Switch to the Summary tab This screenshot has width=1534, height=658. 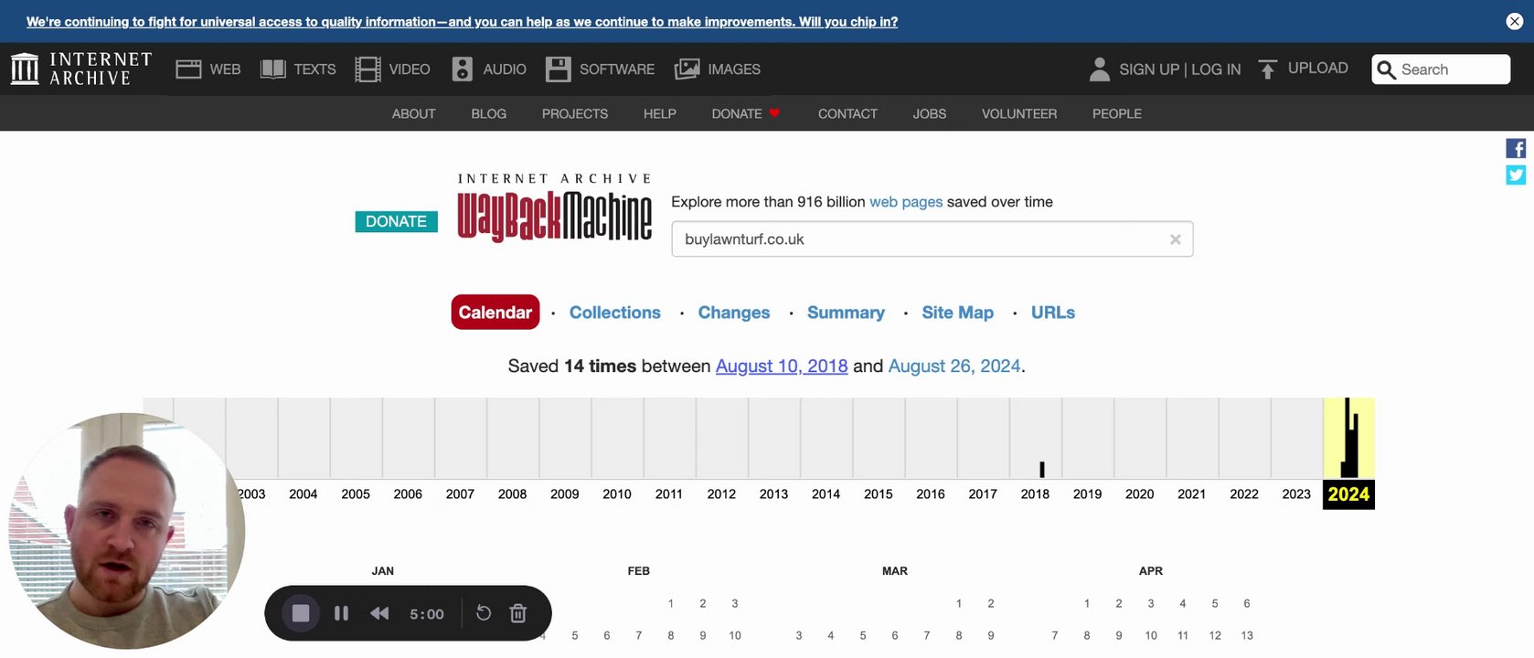click(846, 313)
